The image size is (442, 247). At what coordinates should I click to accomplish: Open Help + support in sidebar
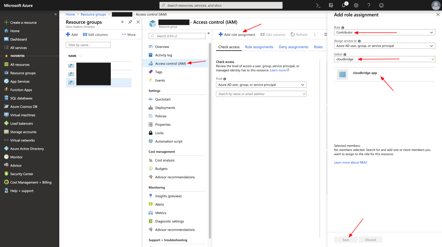[22, 191]
